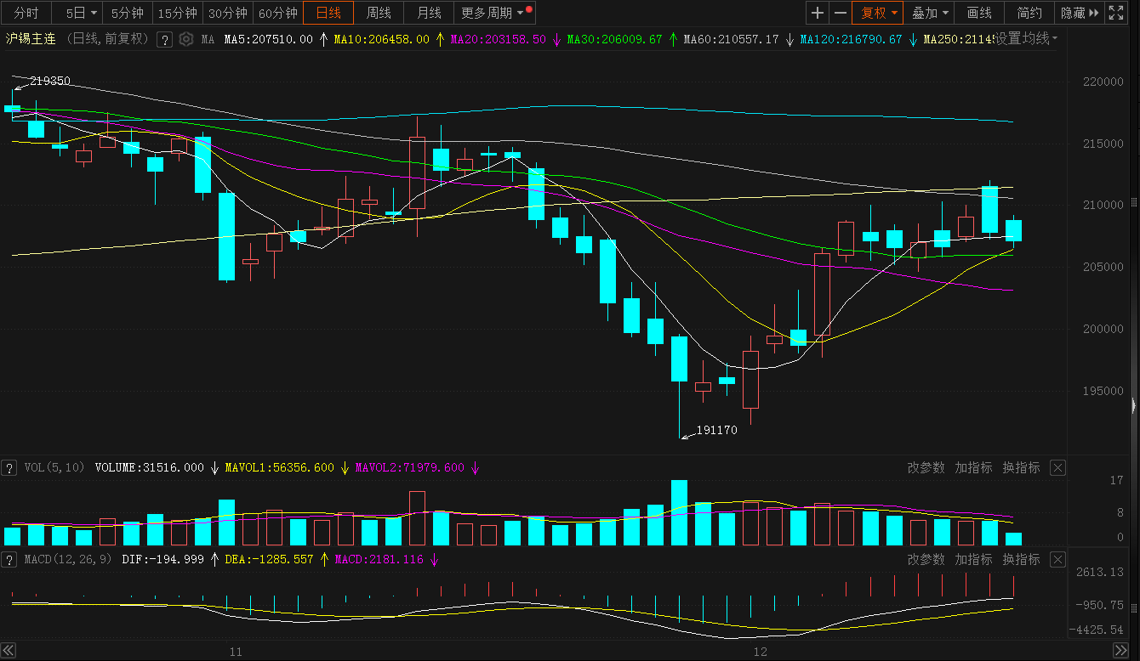Image resolution: width=1140 pixels, height=661 pixels.
Task: Click the MAVOL2:71979.600 readout
Action: click(x=410, y=467)
